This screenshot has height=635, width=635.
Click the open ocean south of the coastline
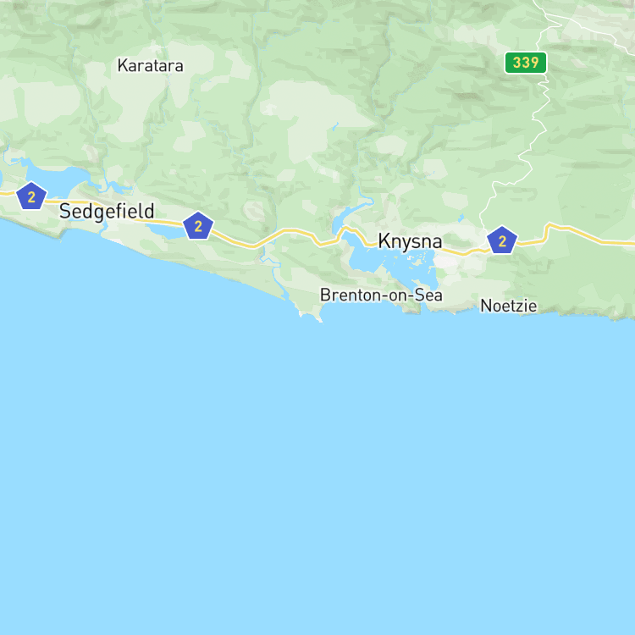pyautogui.click(x=317, y=466)
